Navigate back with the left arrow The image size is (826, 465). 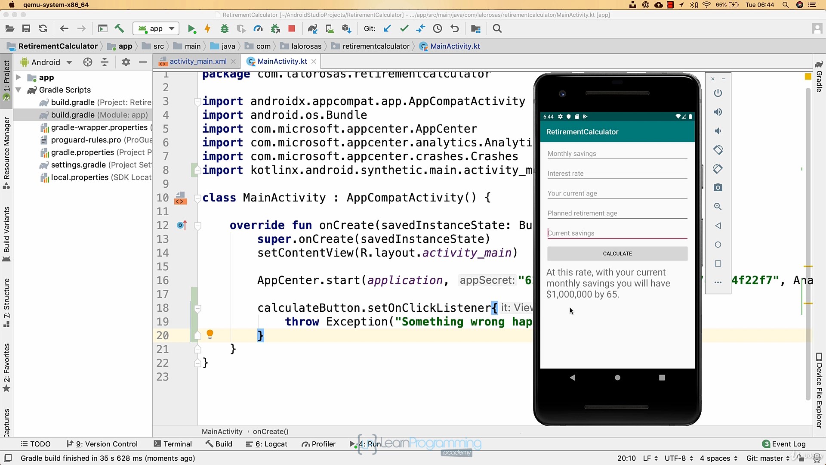point(64,29)
